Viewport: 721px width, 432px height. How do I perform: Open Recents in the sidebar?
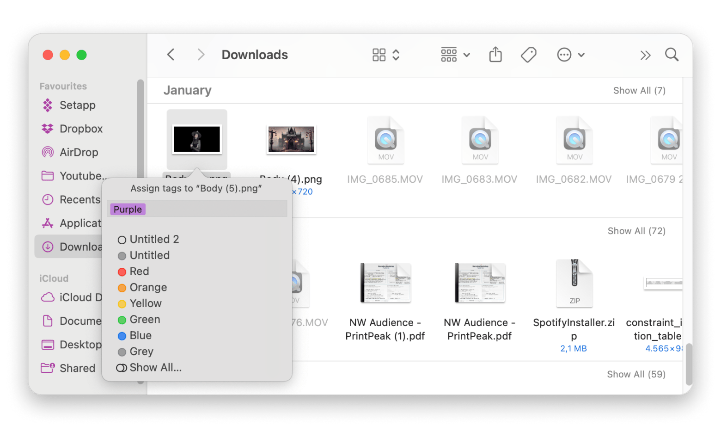(x=79, y=199)
